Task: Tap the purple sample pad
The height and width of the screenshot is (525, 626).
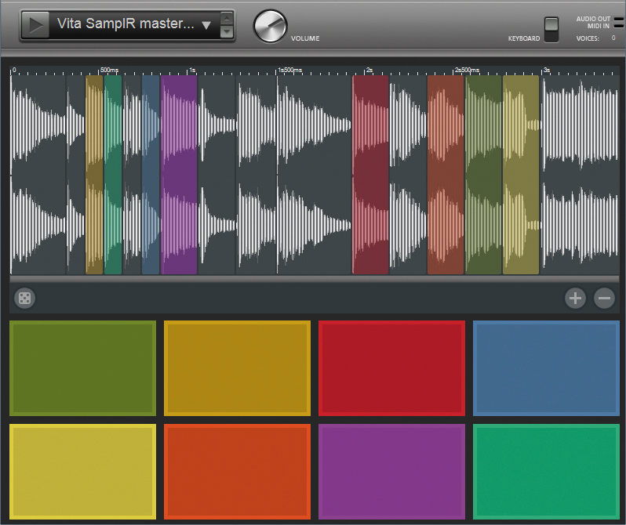Action: [x=391, y=471]
